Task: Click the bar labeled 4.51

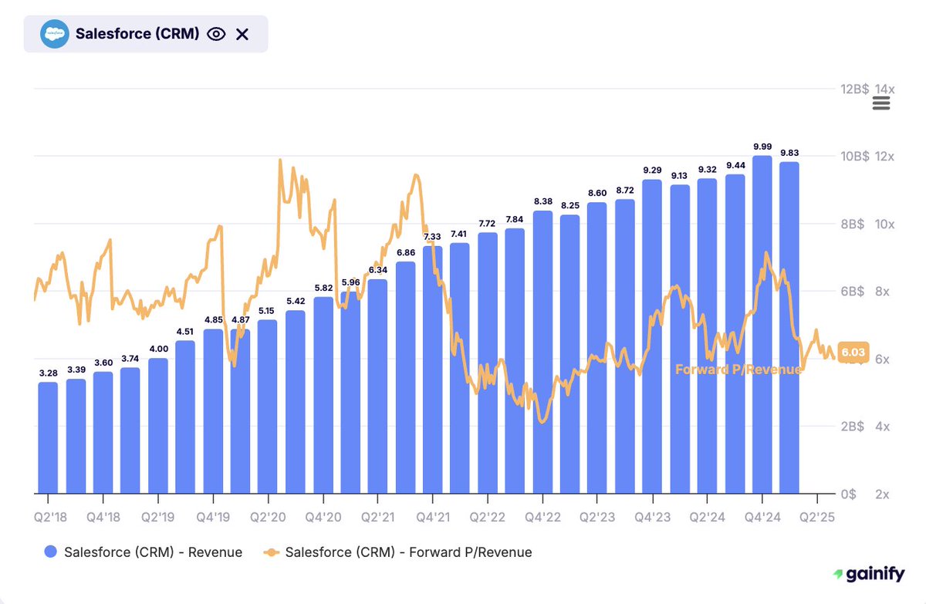Action: click(185, 417)
